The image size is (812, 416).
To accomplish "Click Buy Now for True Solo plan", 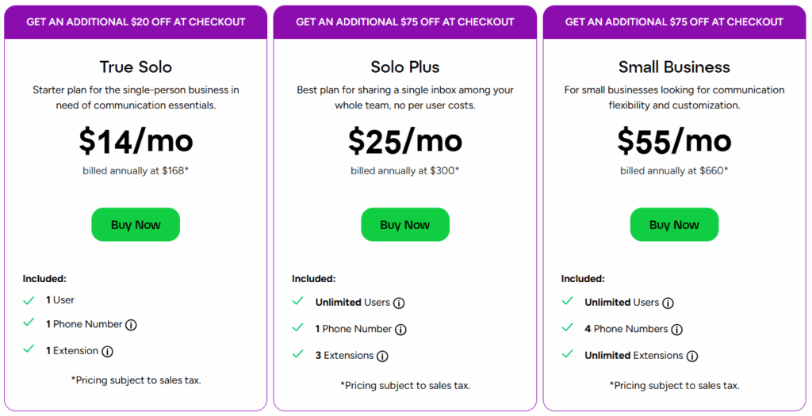I will pos(136,225).
